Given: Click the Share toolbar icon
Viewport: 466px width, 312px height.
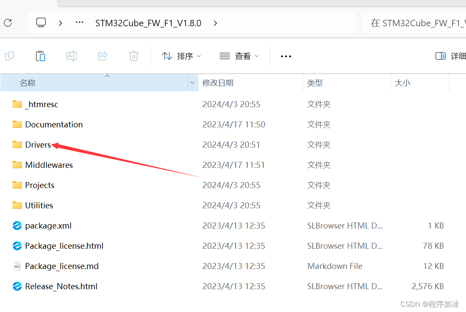Looking at the screenshot, I should [x=103, y=56].
